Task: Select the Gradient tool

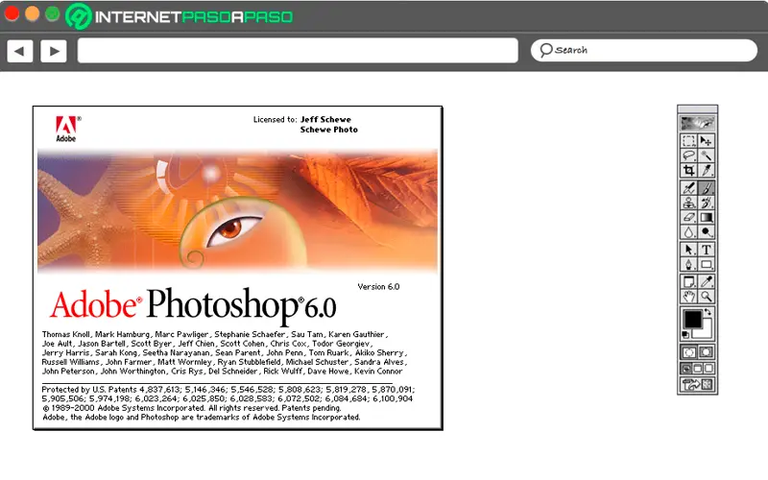Action: coord(706,217)
